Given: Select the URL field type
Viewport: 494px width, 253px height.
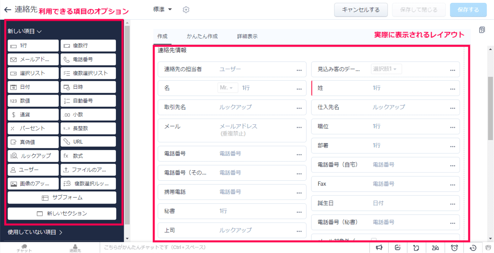Looking at the screenshot, I should click(88, 142).
